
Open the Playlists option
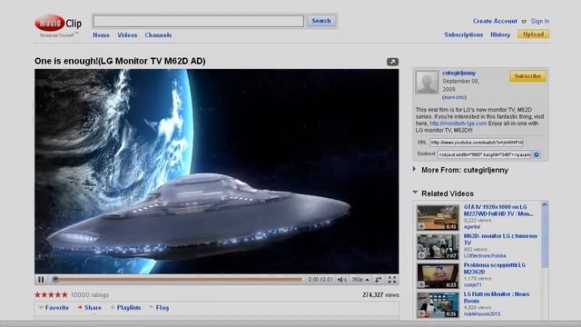click(125, 308)
